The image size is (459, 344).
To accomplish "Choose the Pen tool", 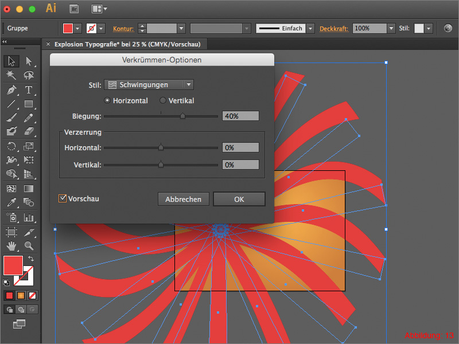I will coord(11,89).
